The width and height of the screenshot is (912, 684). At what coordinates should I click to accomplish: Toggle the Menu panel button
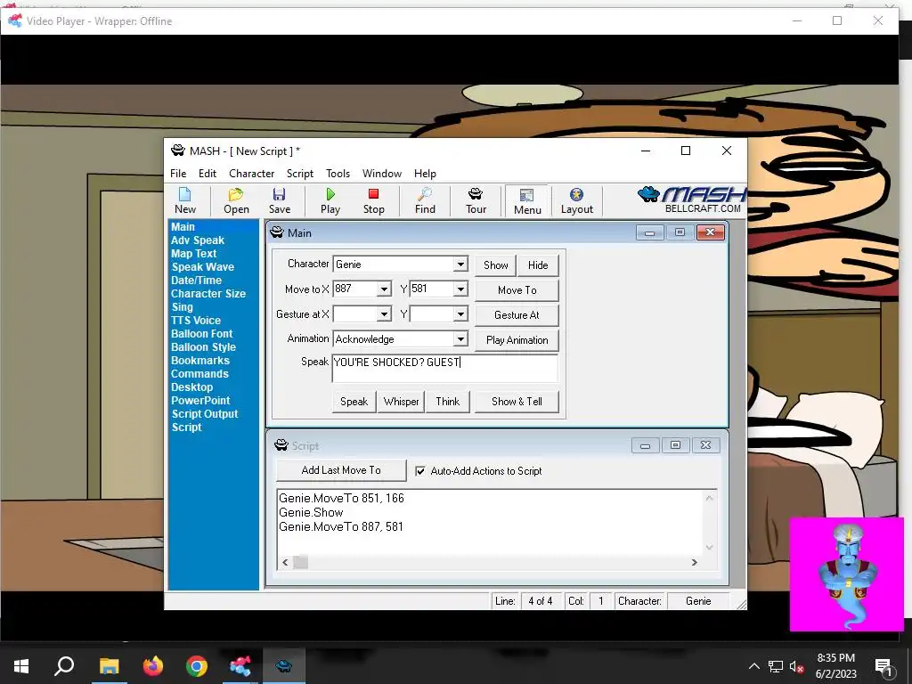click(527, 201)
